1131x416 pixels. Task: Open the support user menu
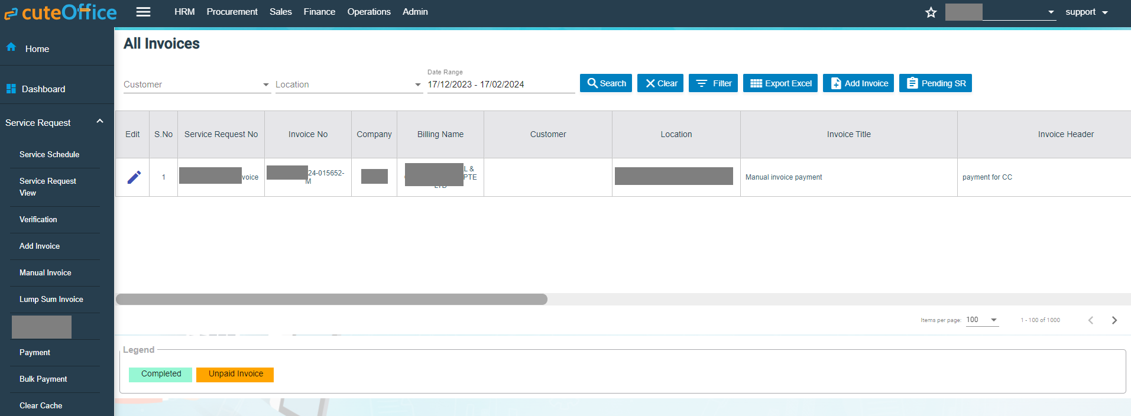point(1086,12)
